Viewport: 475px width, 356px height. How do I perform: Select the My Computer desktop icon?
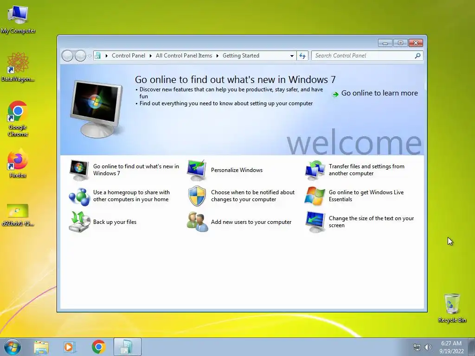18,19
